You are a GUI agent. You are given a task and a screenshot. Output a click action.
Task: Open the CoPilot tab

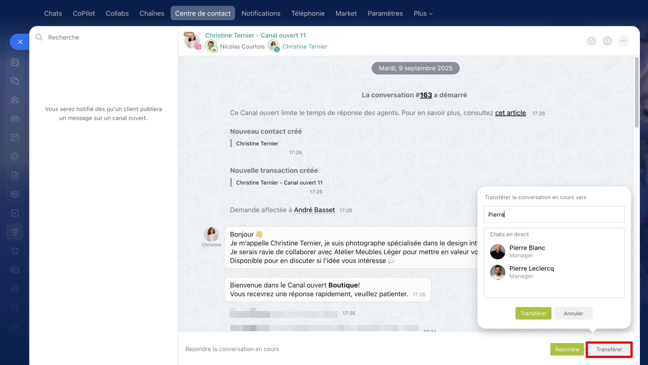click(x=84, y=14)
